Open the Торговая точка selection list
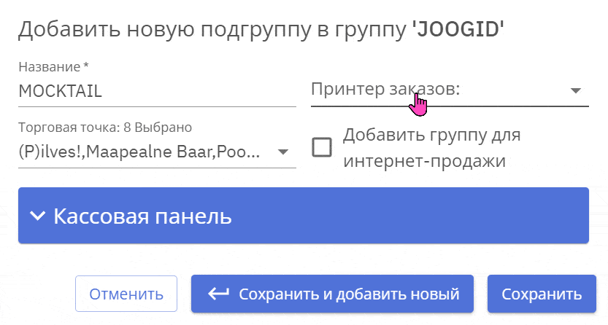Screen dimensions: 608x325 click(157, 152)
